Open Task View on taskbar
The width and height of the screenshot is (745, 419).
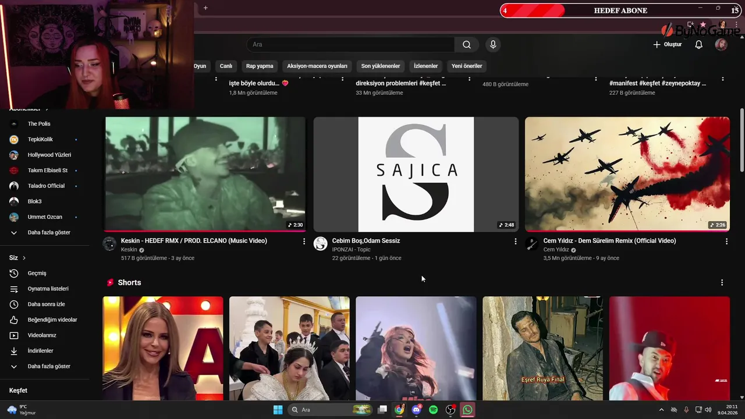point(382,410)
